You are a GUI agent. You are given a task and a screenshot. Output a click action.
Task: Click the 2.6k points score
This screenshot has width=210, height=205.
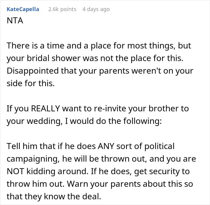pyautogui.click(x=62, y=9)
